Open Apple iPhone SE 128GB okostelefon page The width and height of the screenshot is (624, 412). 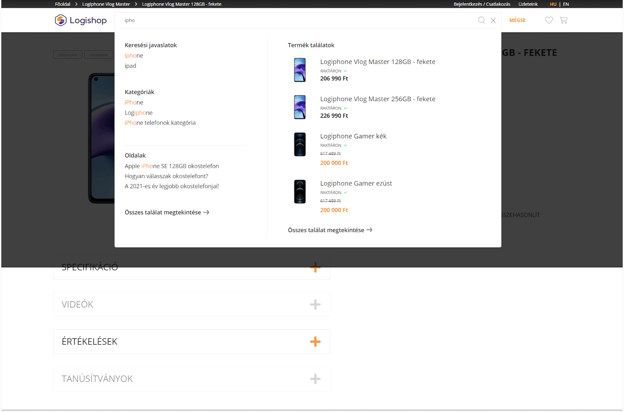(172, 166)
